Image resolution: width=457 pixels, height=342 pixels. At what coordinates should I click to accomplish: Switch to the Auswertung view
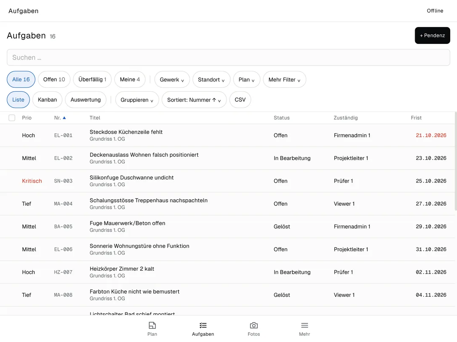pyautogui.click(x=85, y=100)
